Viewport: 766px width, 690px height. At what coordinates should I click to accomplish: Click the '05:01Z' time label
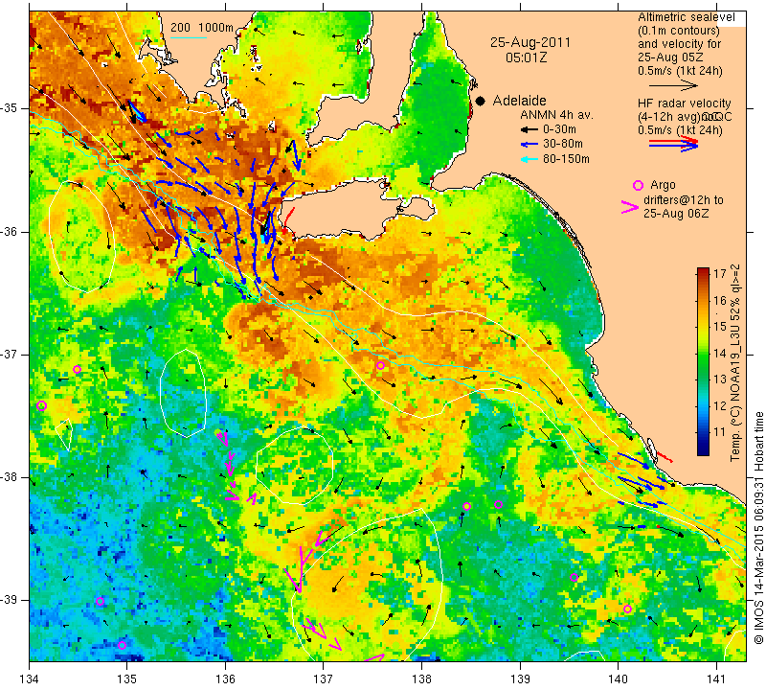pos(526,57)
